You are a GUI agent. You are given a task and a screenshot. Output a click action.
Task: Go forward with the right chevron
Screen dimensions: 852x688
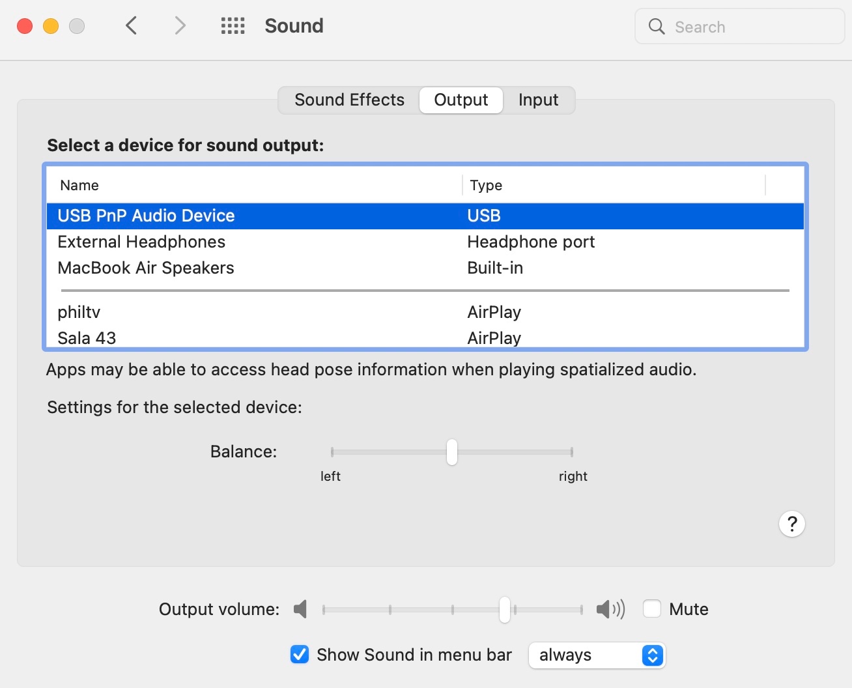[180, 26]
